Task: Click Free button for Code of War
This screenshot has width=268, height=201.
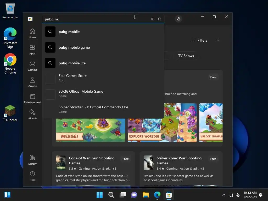Action: point(125,159)
